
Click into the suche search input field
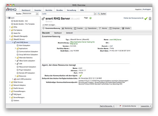(x=68, y=14)
